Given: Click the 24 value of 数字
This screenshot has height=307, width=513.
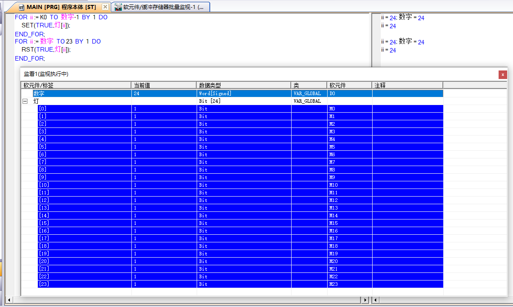Looking at the screenshot, I should click(x=164, y=93).
